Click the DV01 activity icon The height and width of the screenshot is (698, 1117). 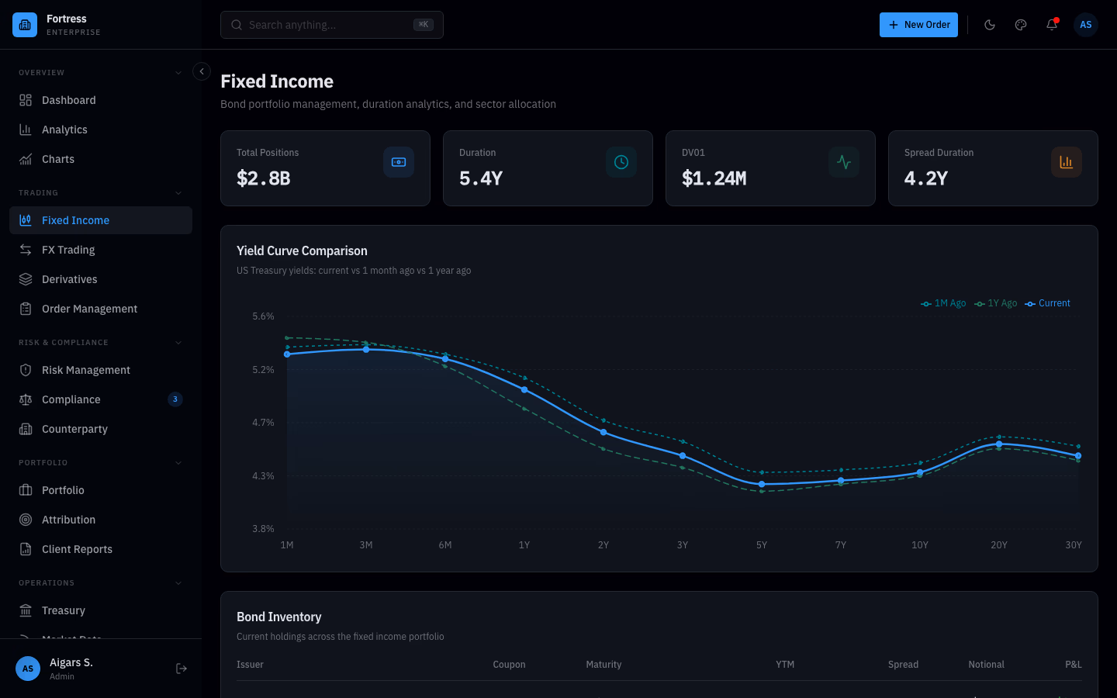click(x=844, y=162)
